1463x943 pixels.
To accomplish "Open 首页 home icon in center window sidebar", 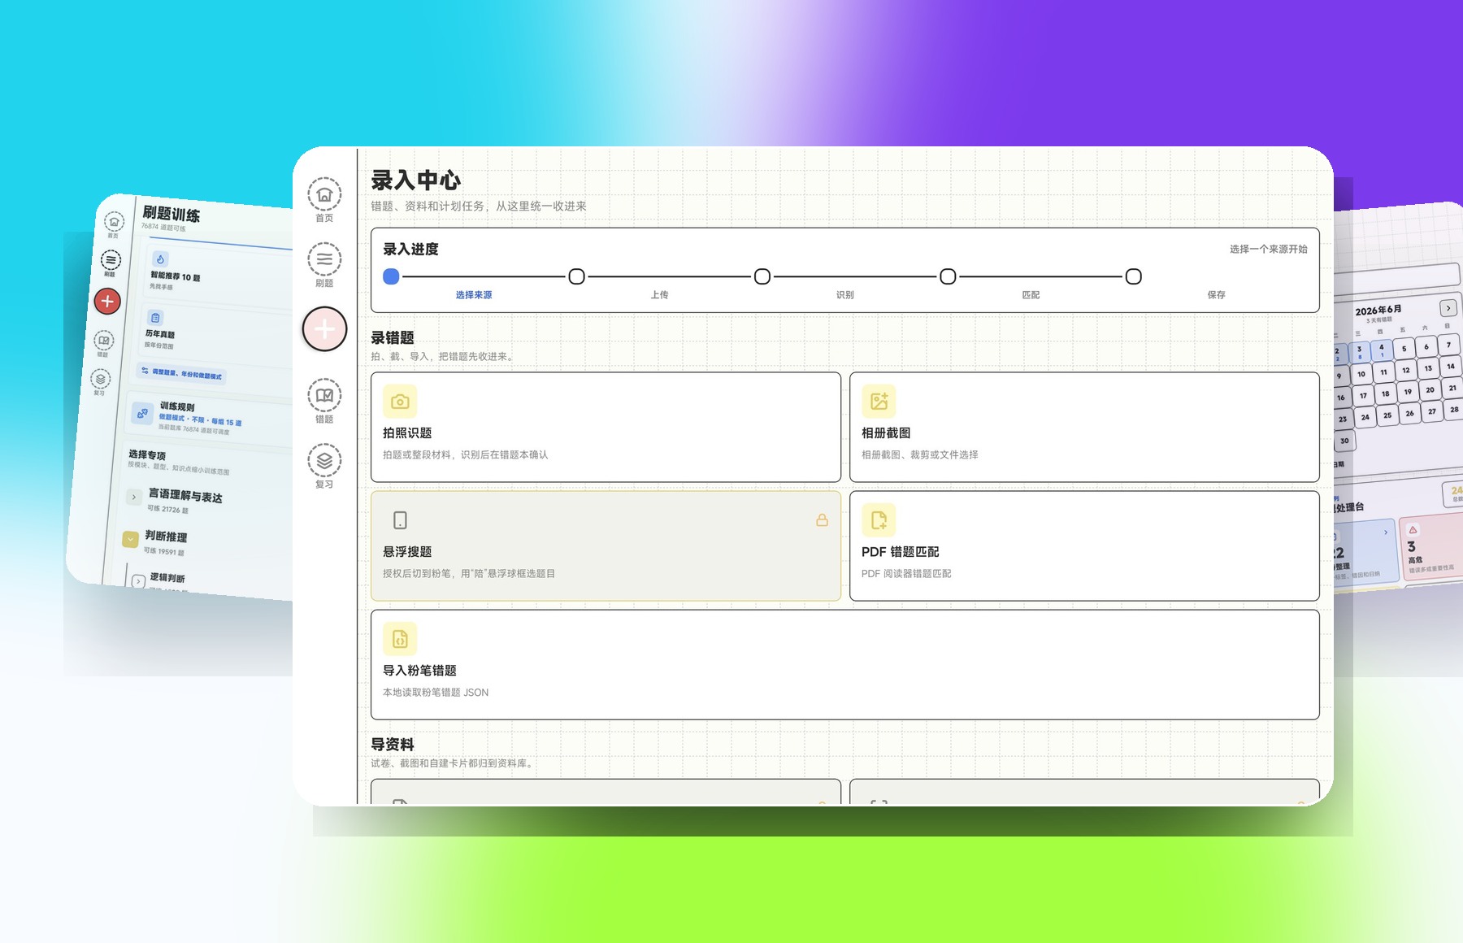I will tap(324, 194).
